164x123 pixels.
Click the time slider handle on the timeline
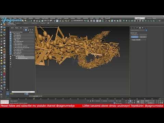(x=36, y=96)
